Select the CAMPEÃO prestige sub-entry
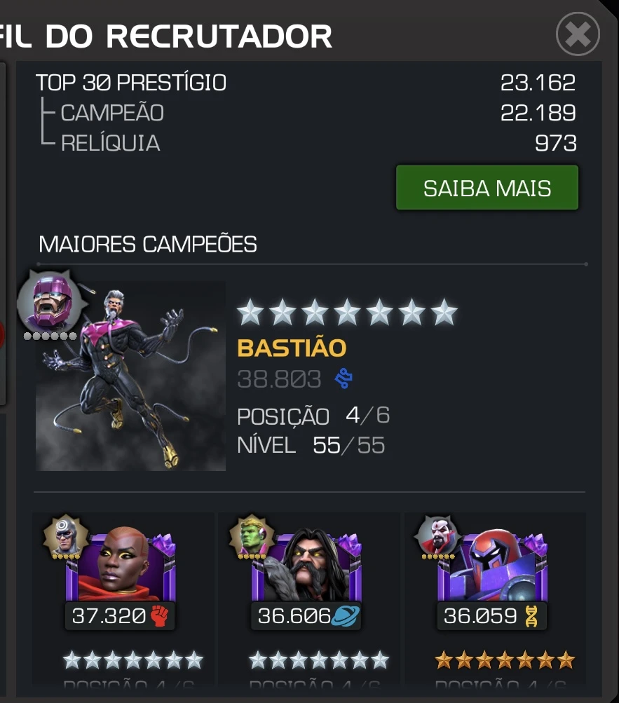The image size is (619, 703). click(x=112, y=113)
